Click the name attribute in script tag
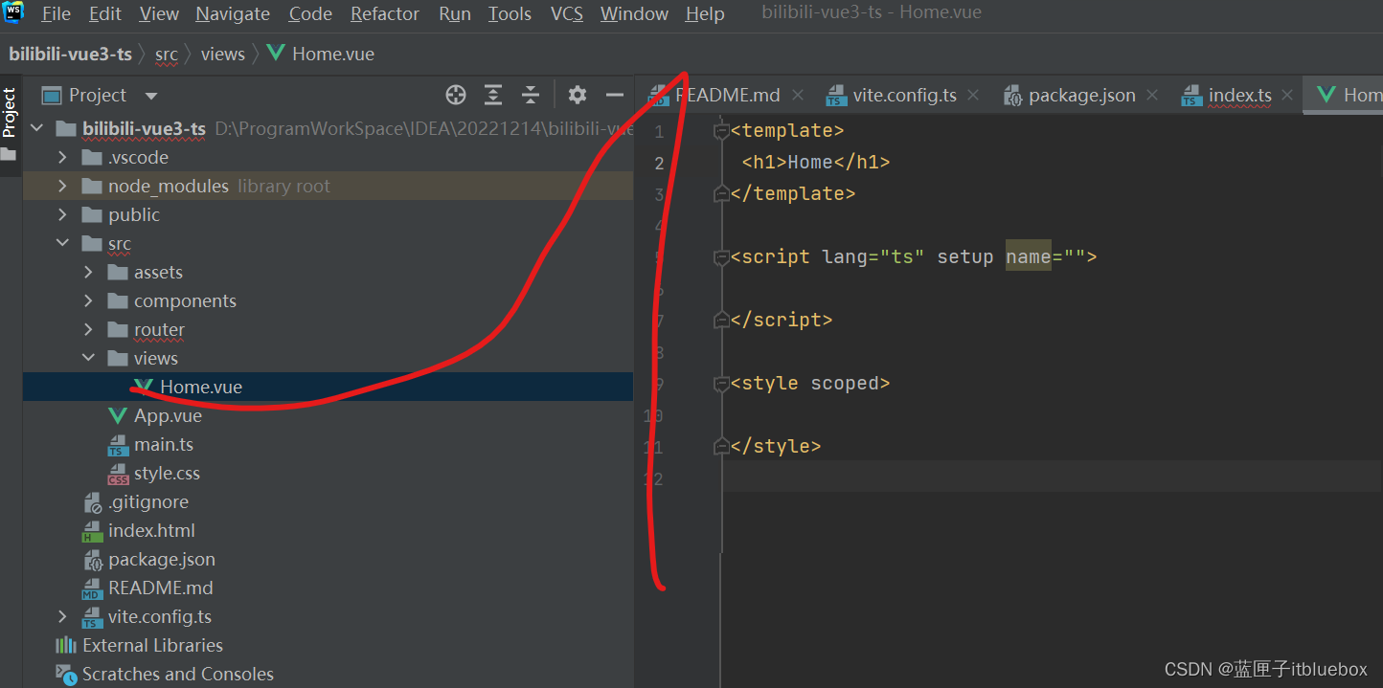The height and width of the screenshot is (688, 1383). [x=1028, y=256]
